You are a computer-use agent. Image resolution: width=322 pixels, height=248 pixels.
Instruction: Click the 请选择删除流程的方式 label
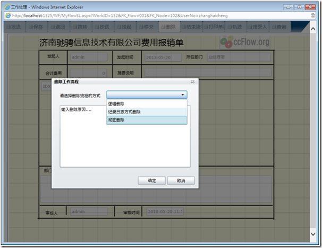80,96
